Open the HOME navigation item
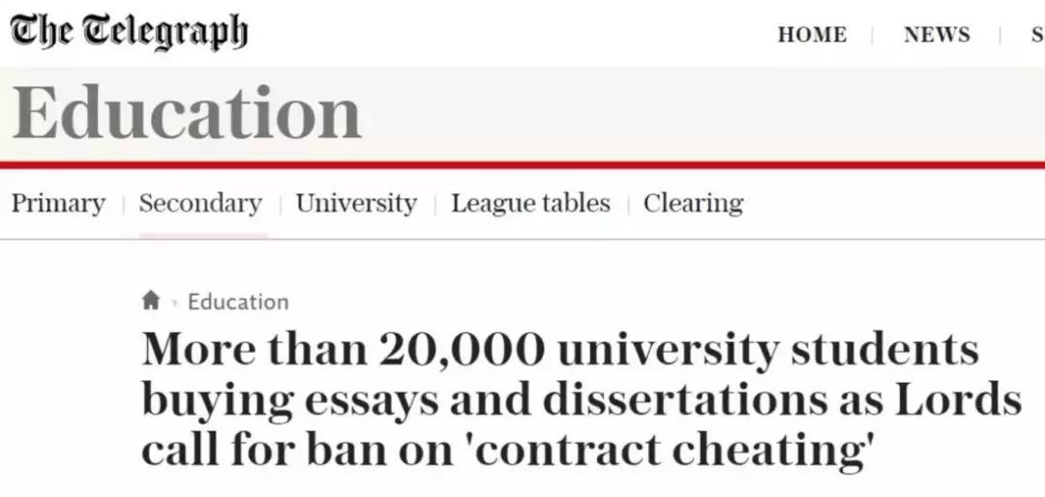This screenshot has height=497, width=1045. (812, 35)
